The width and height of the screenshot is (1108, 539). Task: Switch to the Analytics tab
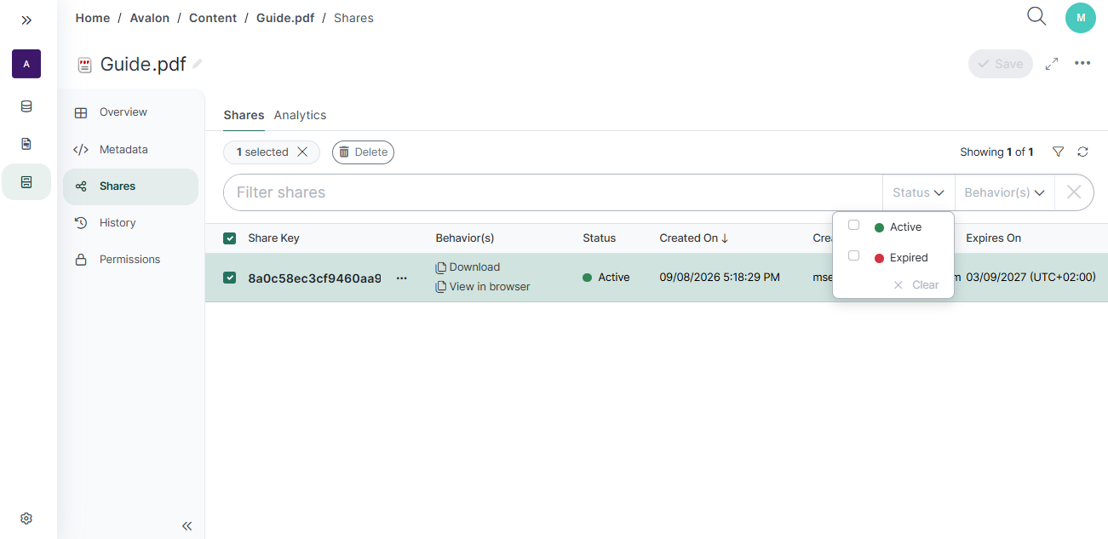click(300, 115)
